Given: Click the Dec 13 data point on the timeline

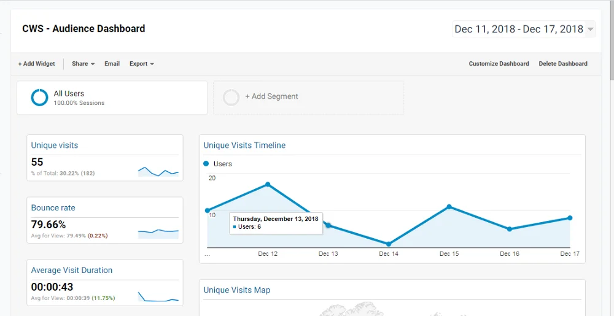Looking at the screenshot, I should tap(328, 225).
